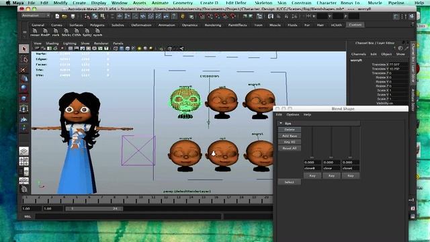The image size is (430, 242).
Task: Click the New Scene icon in status line
Action: 57,16
